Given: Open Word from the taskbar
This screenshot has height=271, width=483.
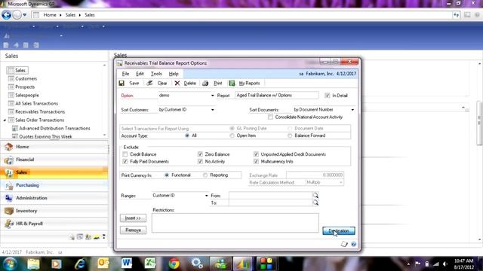Looking at the screenshot, I should click(127, 263).
